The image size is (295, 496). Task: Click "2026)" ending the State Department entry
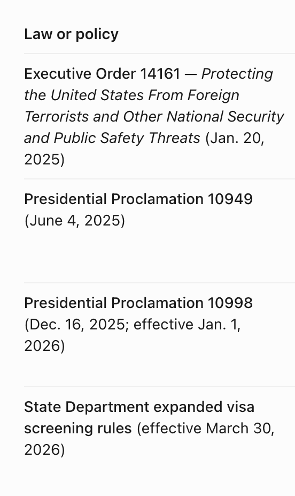pos(44,450)
